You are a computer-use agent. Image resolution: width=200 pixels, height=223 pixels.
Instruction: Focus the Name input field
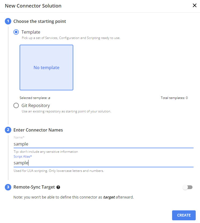click(103, 144)
